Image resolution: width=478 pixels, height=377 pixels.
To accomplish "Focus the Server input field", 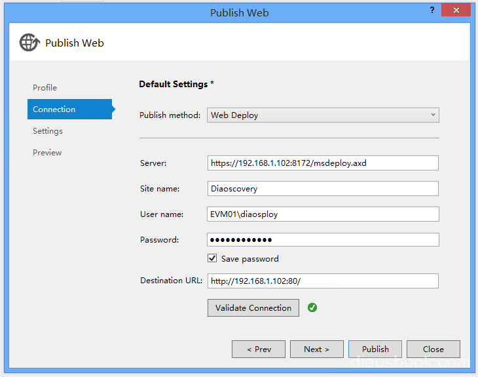I will click(323, 163).
